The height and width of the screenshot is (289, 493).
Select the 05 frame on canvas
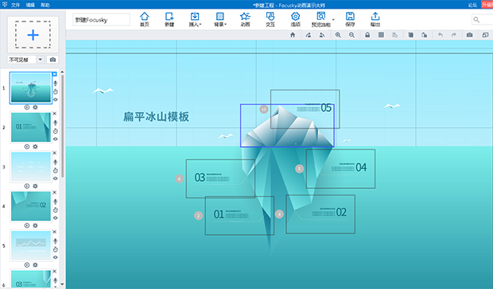coord(305,109)
